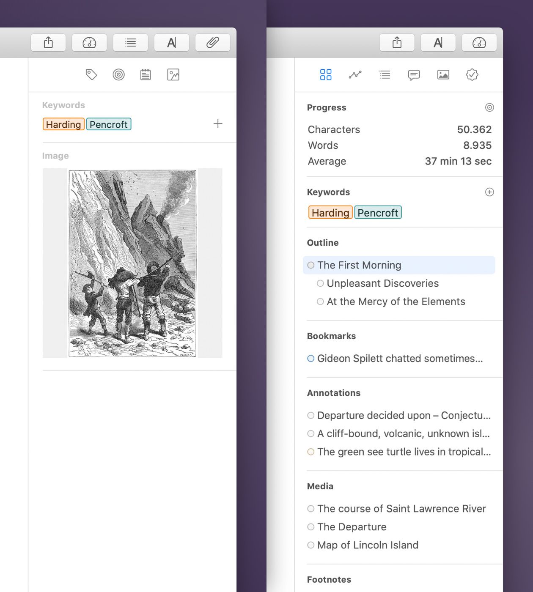The width and height of the screenshot is (533, 592).
Task: Select Unpleasant Discoveries outline item
Action: pyautogui.click(x=382, y=283)
